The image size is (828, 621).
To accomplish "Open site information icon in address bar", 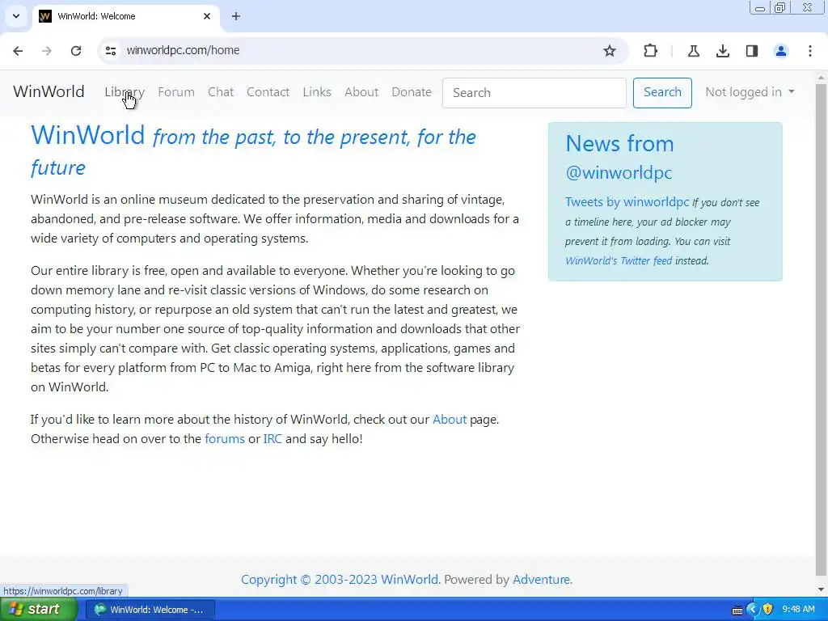I will [111, 51].
